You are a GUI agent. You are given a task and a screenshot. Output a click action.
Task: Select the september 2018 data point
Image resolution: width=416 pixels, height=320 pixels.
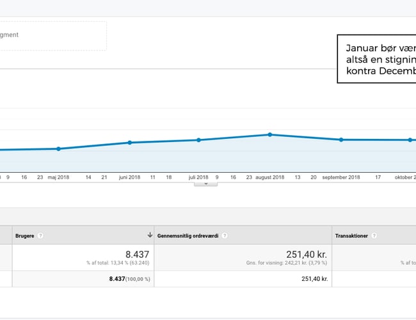coord(341,140)
